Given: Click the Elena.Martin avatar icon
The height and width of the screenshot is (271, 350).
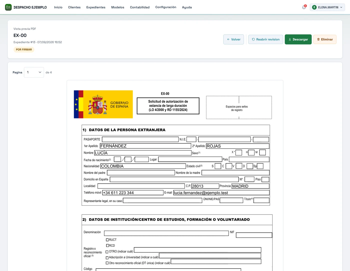Looking at the screenshot, I should [x=314, y=7].
